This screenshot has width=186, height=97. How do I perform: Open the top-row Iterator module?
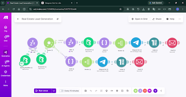(120, 43)
